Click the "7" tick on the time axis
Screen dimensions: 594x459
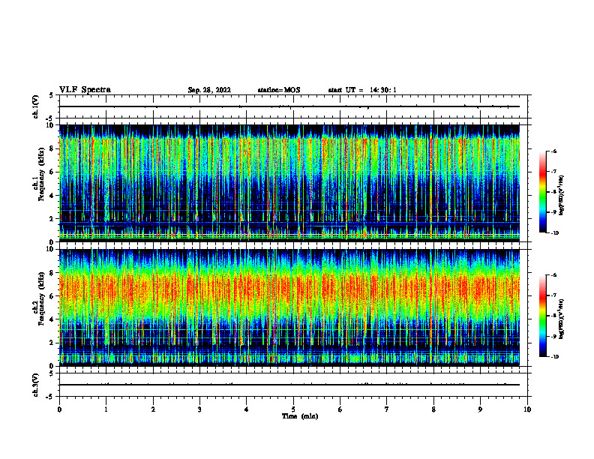click(x=387, y=409)
